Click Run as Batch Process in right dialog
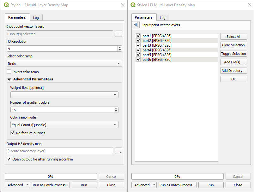The image size is (254, 192). 177,185
